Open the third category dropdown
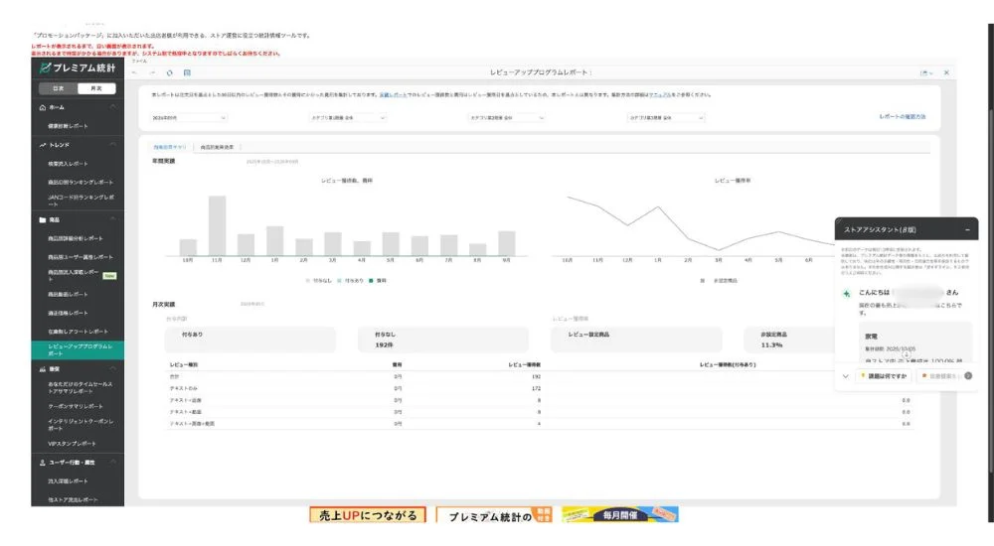 [666, 118]
